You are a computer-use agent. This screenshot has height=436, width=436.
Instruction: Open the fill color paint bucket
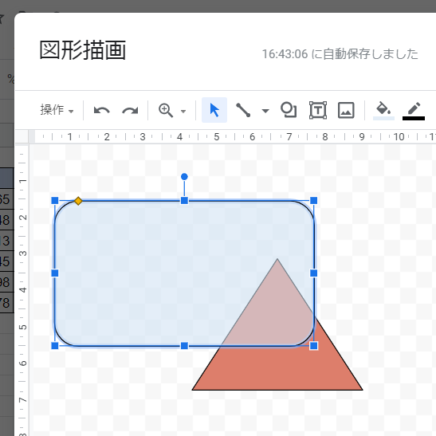pyautogui.click(x=383, y=111)
